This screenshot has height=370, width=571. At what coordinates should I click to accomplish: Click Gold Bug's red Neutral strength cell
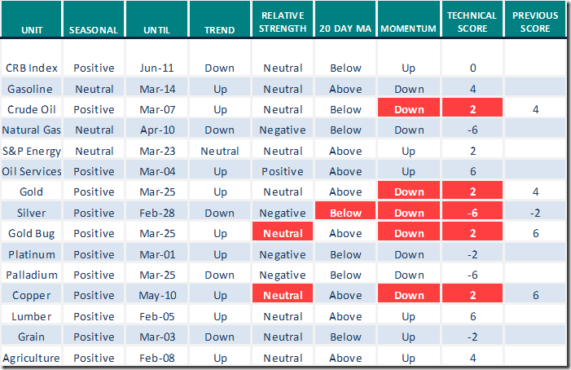click(283, 233)
